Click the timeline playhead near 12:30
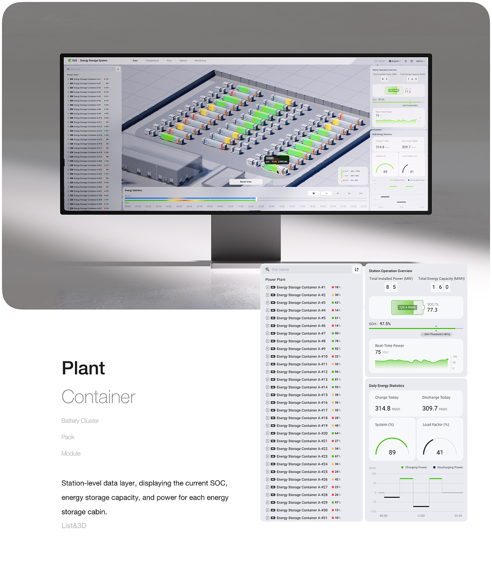The width and height of the screenshot is (492, 577). pyautogui.click(x=256, y=199)
